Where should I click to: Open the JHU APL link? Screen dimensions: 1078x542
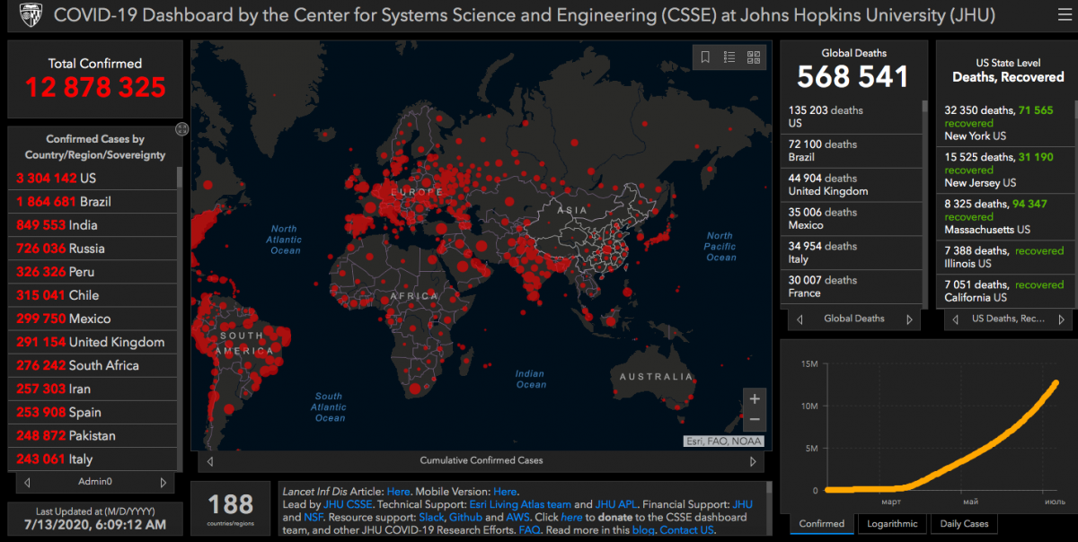click(615, 505)
